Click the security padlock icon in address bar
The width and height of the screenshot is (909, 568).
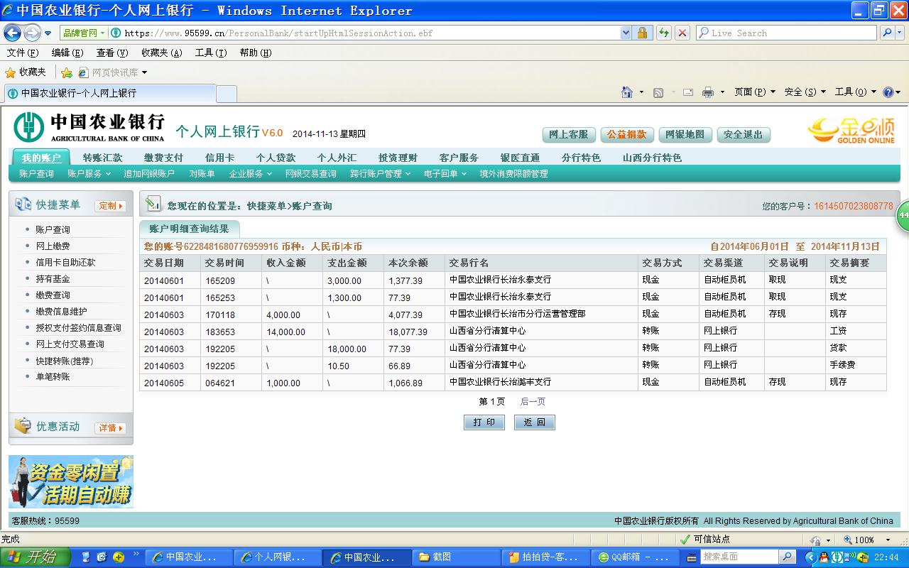pos(642,33)
